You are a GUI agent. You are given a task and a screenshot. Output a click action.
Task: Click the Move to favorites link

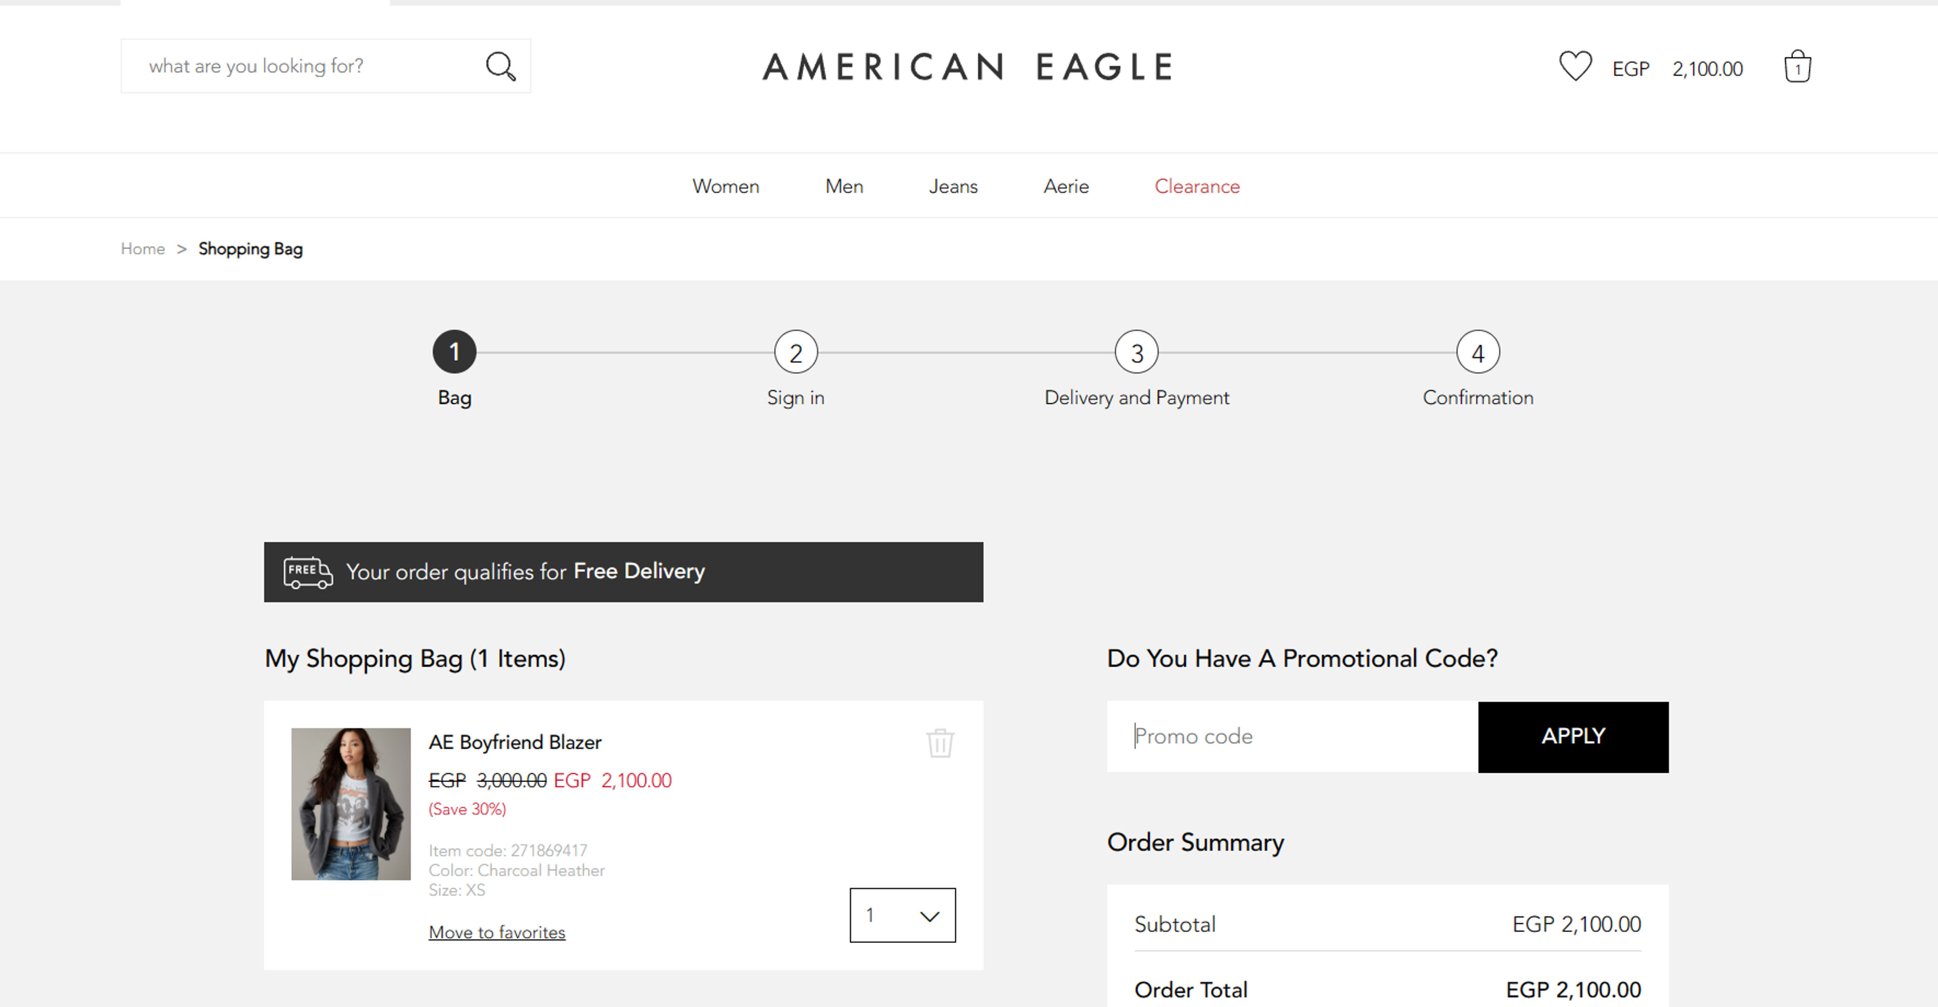click(x=497, y=932)
